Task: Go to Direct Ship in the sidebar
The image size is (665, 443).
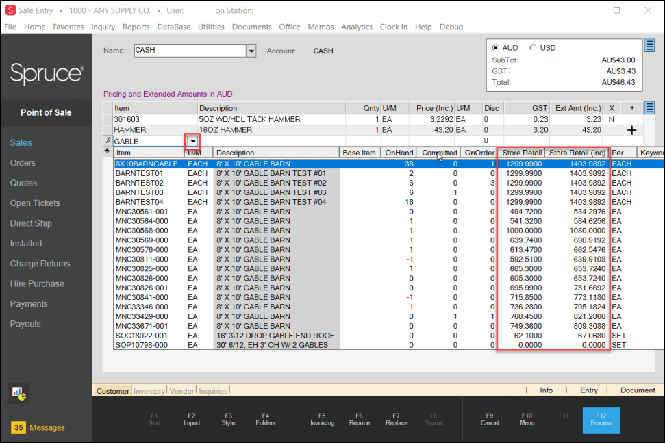Action: (31, 223)
